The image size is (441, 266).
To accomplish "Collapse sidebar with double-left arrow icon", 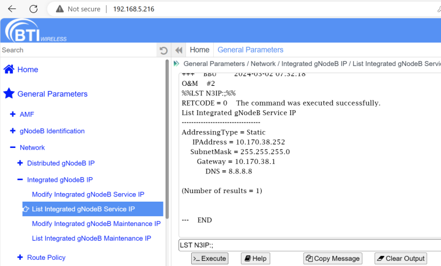I will point(179,50).
